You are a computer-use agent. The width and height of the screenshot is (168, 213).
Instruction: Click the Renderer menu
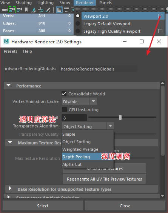click(x=85, y=3)
